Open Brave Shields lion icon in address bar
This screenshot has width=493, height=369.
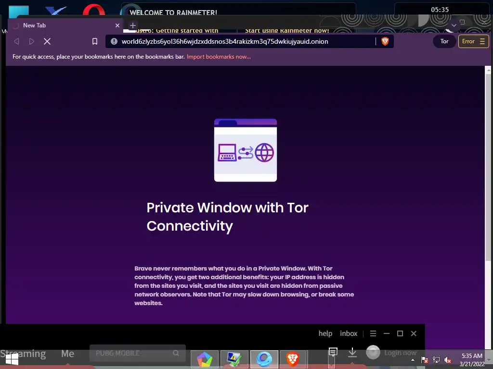pyautogui.click(x=385, y=41)
